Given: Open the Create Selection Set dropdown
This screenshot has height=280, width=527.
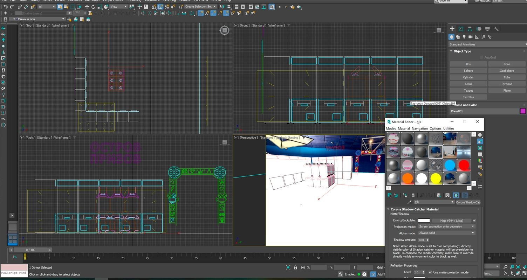Looking at the screenshot, I should tap(200, 7).
